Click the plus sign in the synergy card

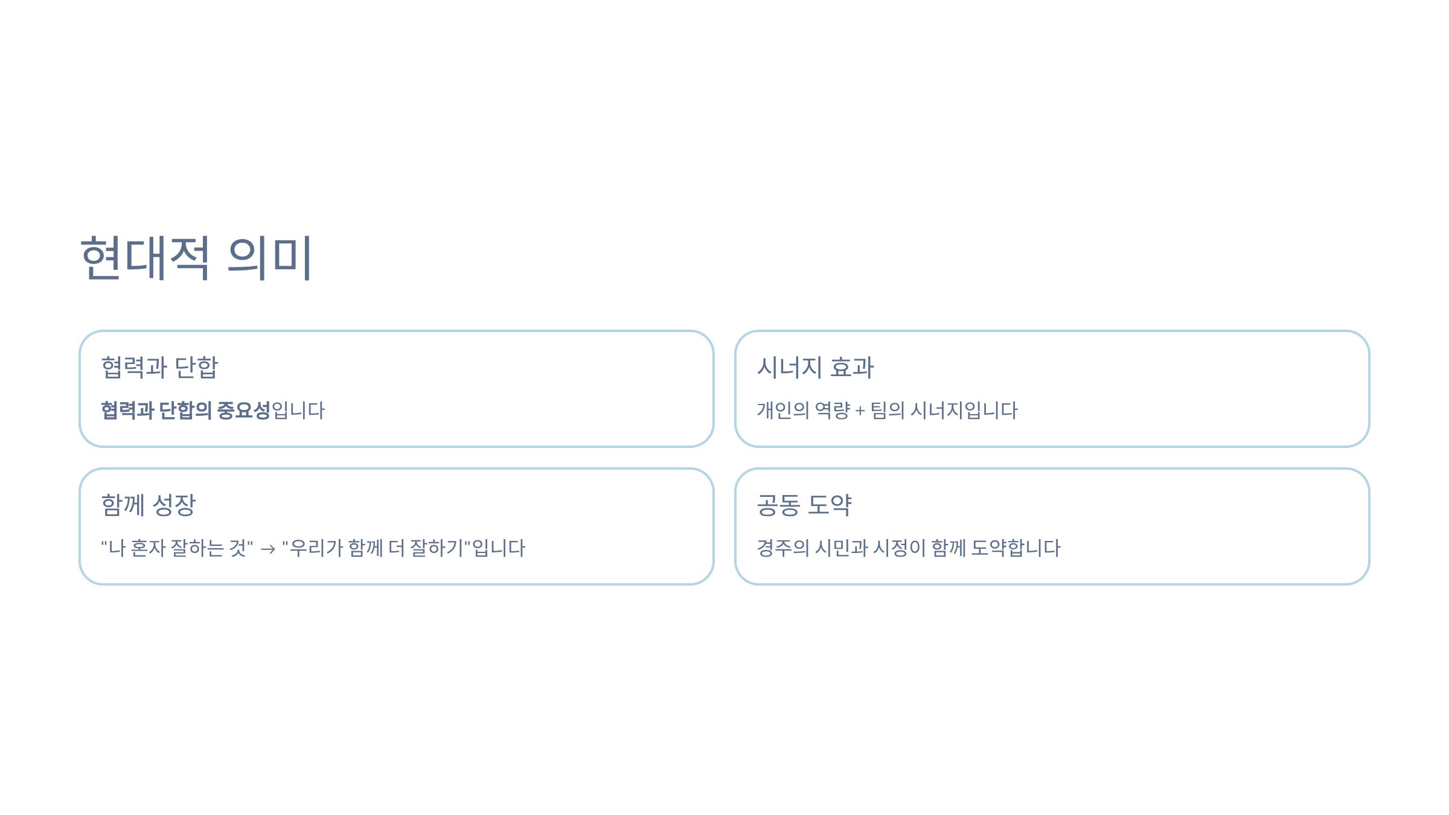click(860, 412)
